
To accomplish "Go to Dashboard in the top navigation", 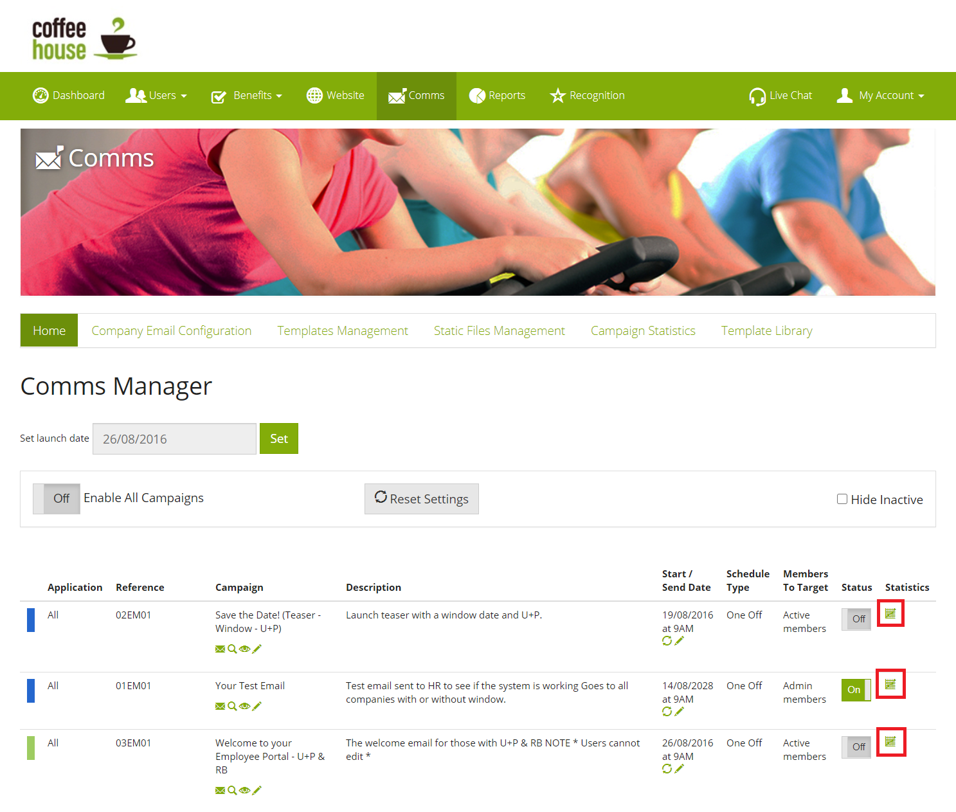I will 69,96.
